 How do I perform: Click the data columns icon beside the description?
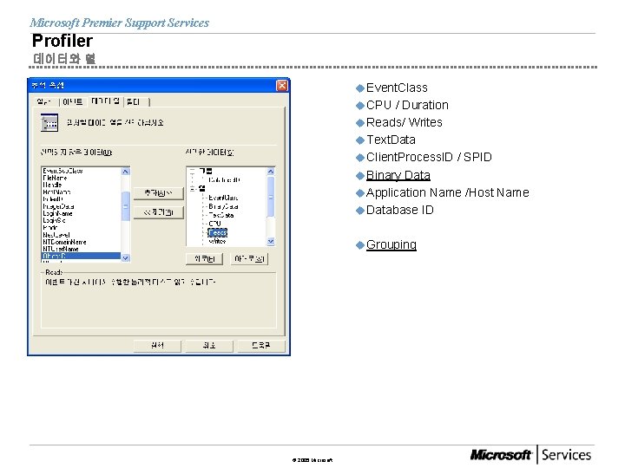pyautogui.click(x=49, y=122)
